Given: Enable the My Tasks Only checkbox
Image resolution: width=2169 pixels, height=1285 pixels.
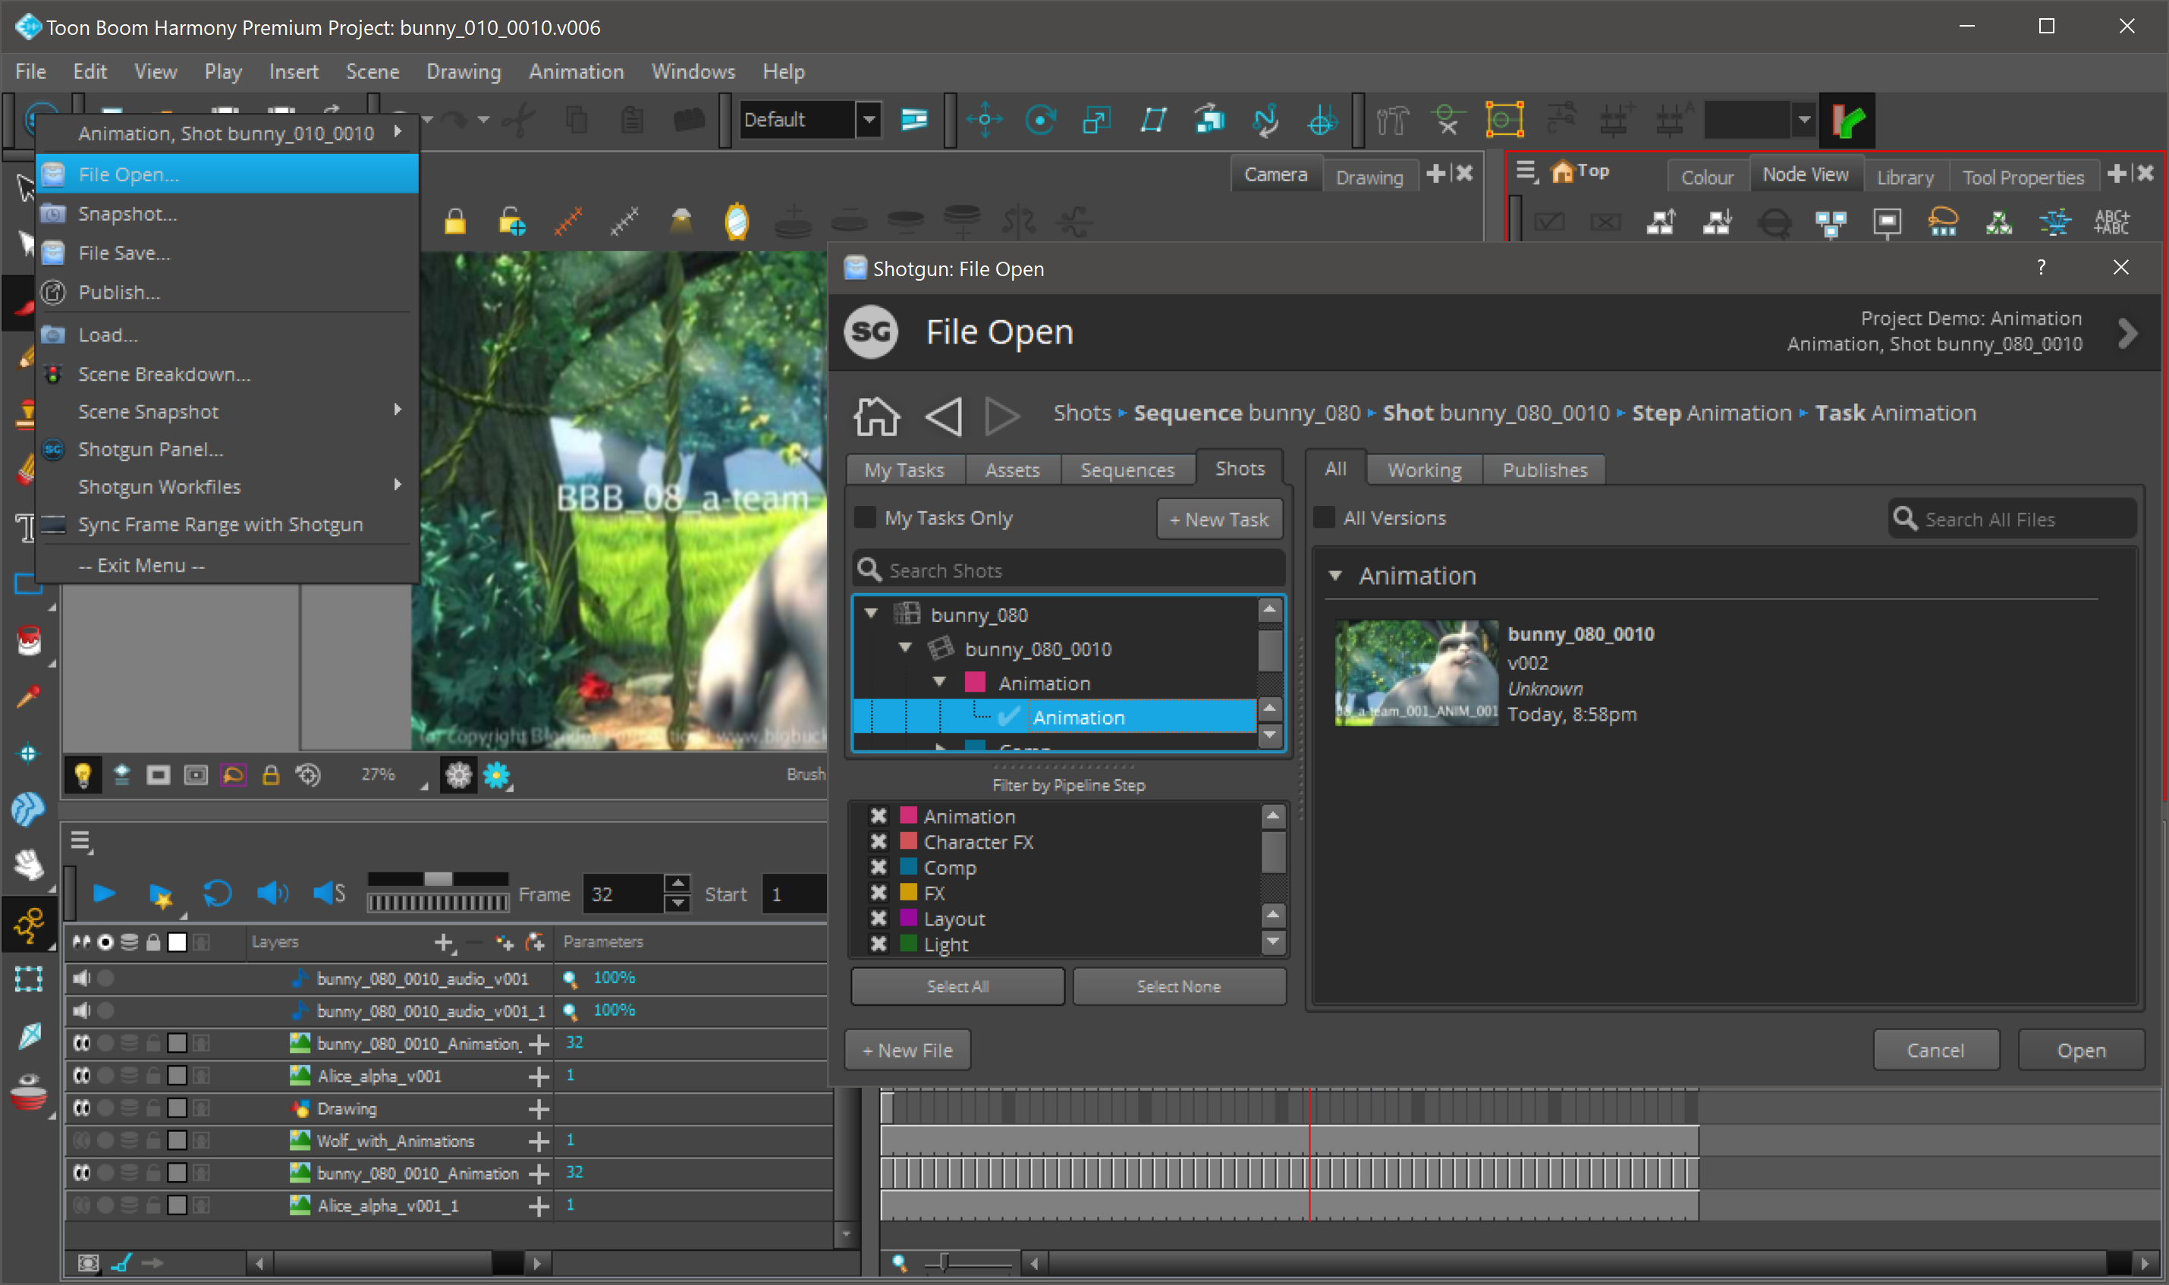Looking at the screenshot, I should [865, 518].
